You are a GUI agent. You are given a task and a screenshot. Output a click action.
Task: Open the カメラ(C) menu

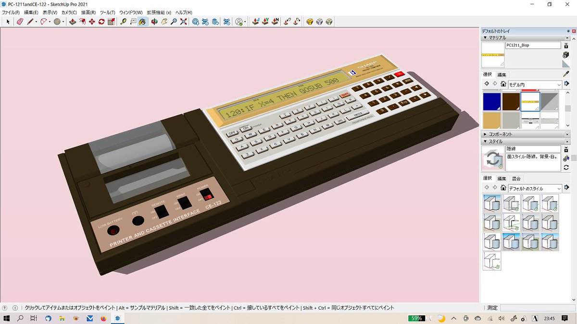69,12
